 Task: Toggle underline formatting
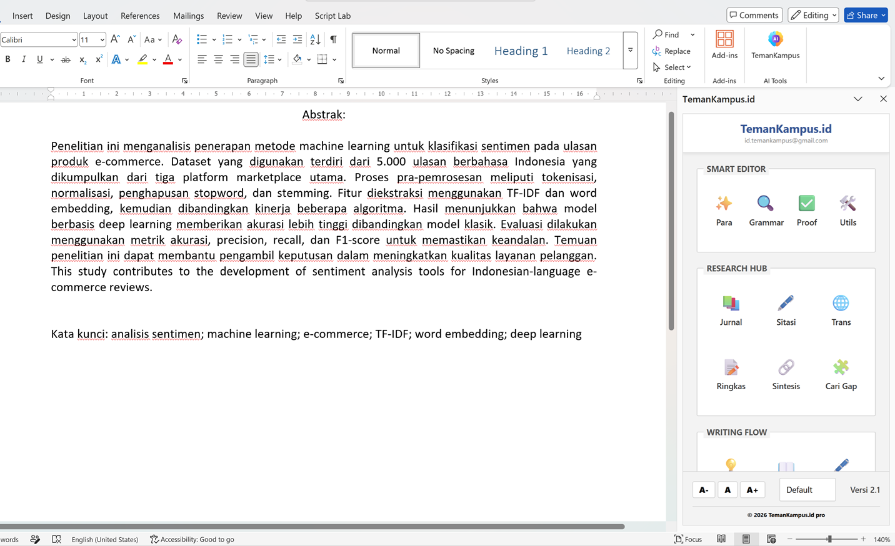[40, 59]
